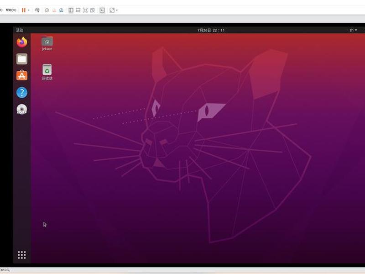Image resolution: width=365 pixels, height=274 pixels.
Task: Open the calendar from the 7月26日 clock
Action: click(x=211, y=30)
